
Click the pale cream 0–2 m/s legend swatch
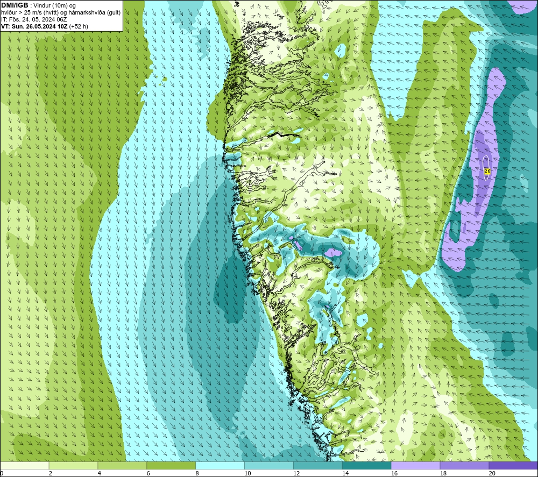(25, 465)
